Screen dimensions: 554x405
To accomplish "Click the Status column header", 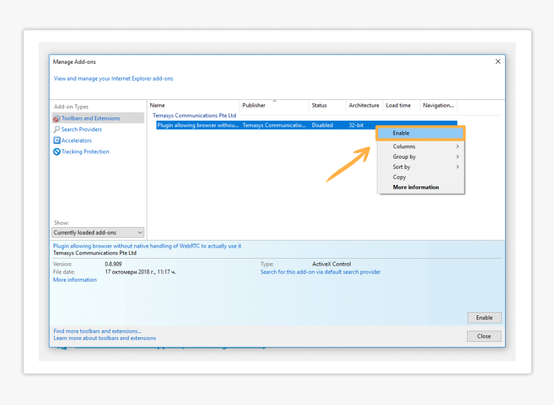I will (x=320, y=106).
